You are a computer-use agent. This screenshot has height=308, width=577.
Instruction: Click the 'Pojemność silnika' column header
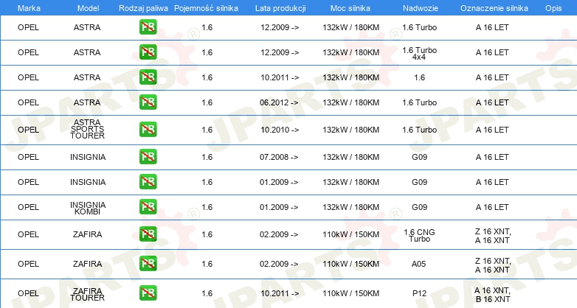click(206, 8)
